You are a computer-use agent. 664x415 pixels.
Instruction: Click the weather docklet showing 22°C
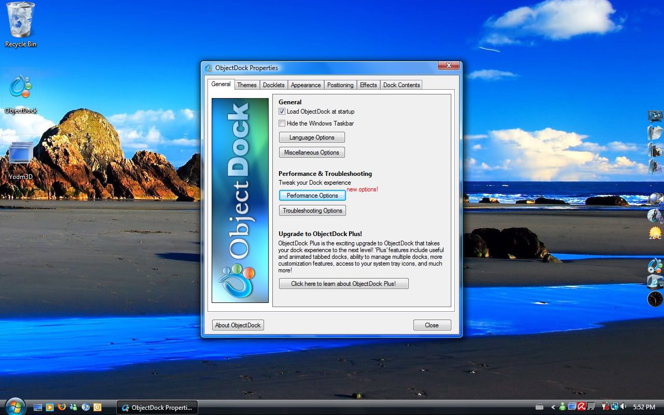click(x=655, y=233)
